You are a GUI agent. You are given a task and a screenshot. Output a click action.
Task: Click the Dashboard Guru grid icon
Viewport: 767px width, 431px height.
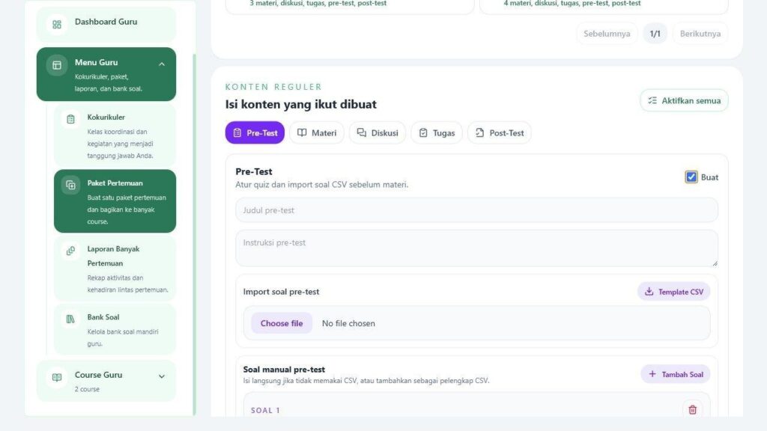click(x=57, y=25)
